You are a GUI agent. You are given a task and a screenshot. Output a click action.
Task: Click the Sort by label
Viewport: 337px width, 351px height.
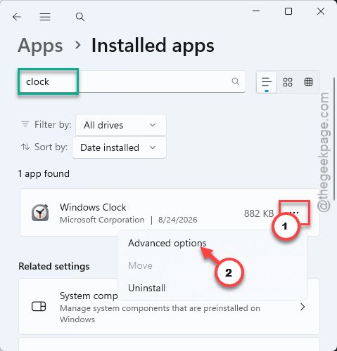[51, 147]
